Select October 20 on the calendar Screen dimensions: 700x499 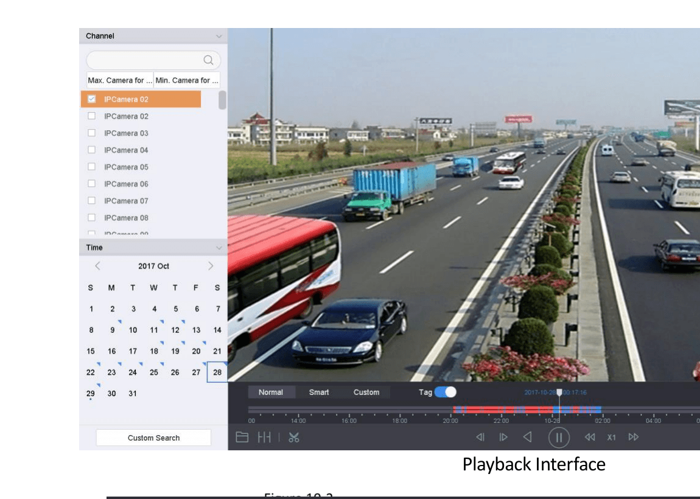tap(196, 351)
